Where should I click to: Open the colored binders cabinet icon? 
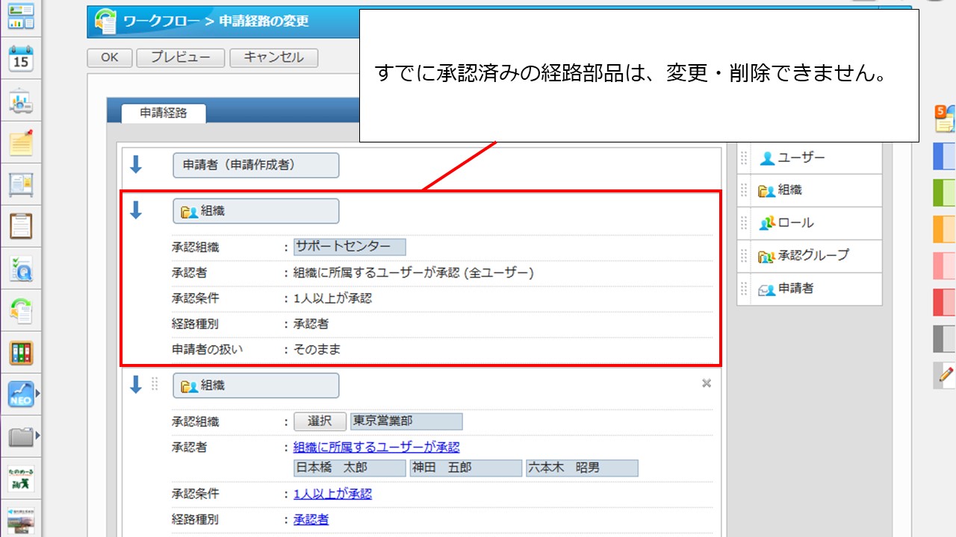21,353
